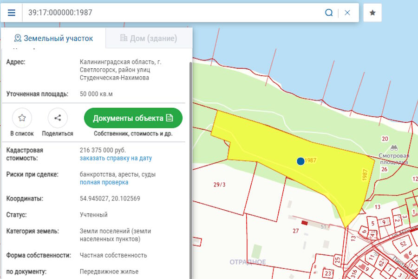Open the полная проверка link
Screen dimensions: 418x279
[104, 182]
